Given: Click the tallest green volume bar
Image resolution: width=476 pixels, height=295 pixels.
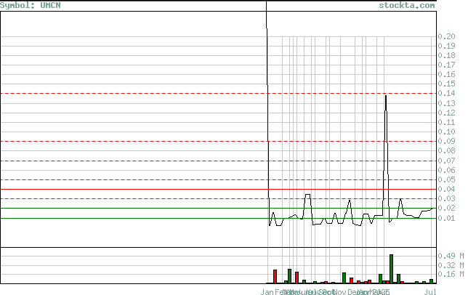Looking at the screenshot, I should (391, 269).
